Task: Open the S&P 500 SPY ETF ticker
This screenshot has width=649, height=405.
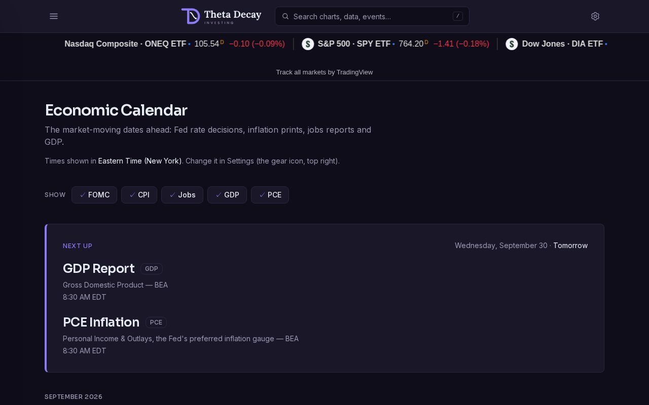Action: click(x=354, y=44)
